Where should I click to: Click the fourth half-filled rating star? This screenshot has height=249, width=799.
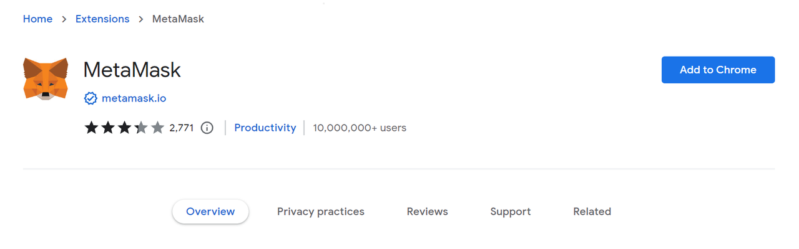pyautogui.click(x=141, y=128)
